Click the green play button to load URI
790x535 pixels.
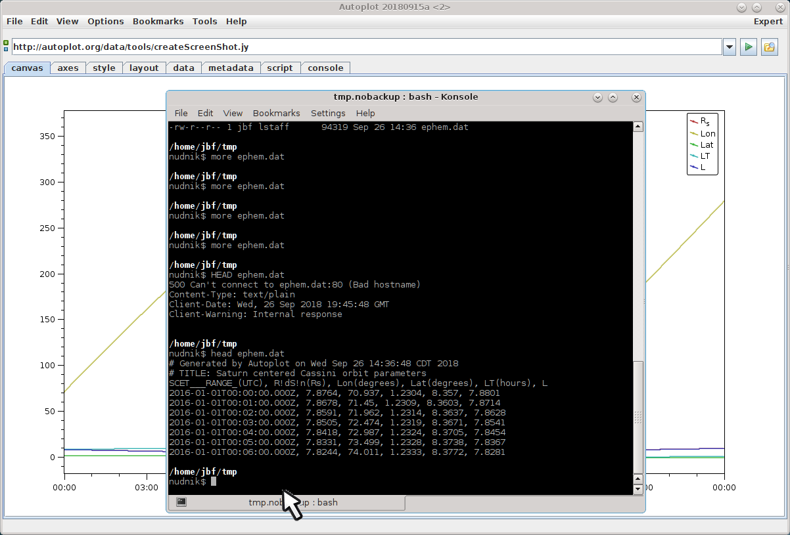point(748,47)
